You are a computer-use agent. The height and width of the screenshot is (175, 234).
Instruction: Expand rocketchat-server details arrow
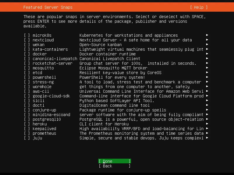pyautogui.click(x=207, y=63)
